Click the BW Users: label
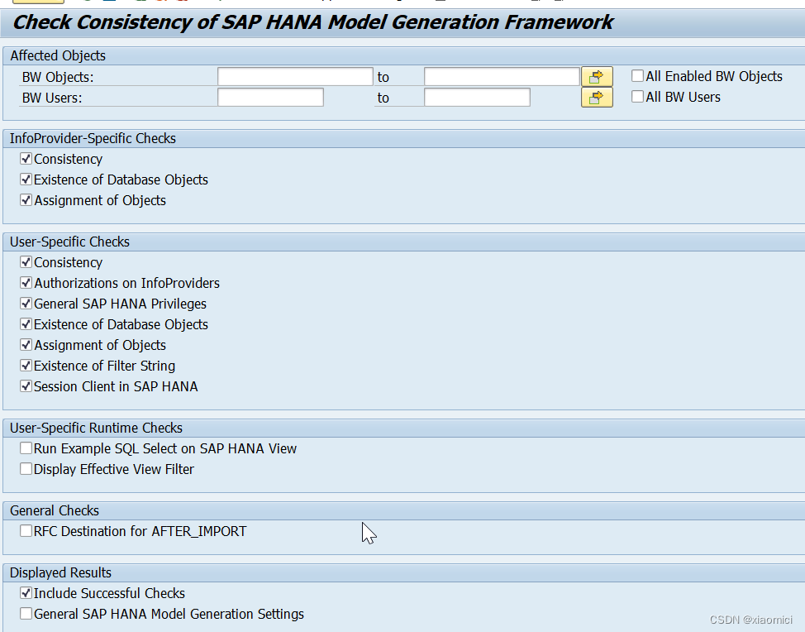The width and height of the screenshot is (805, 632). point(52,98)
